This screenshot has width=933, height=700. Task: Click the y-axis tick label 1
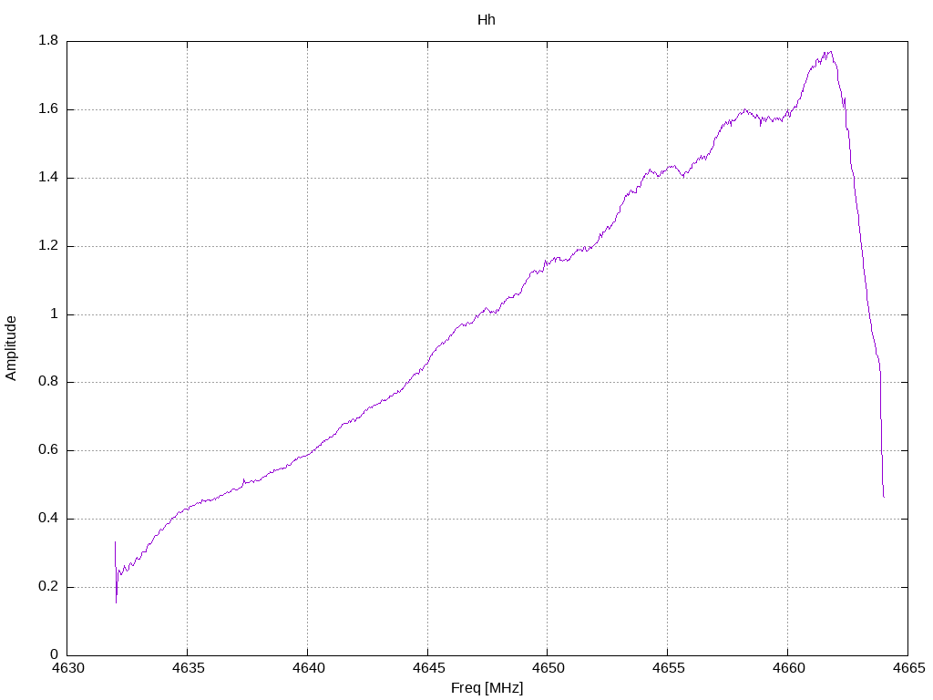pos(54,314)
